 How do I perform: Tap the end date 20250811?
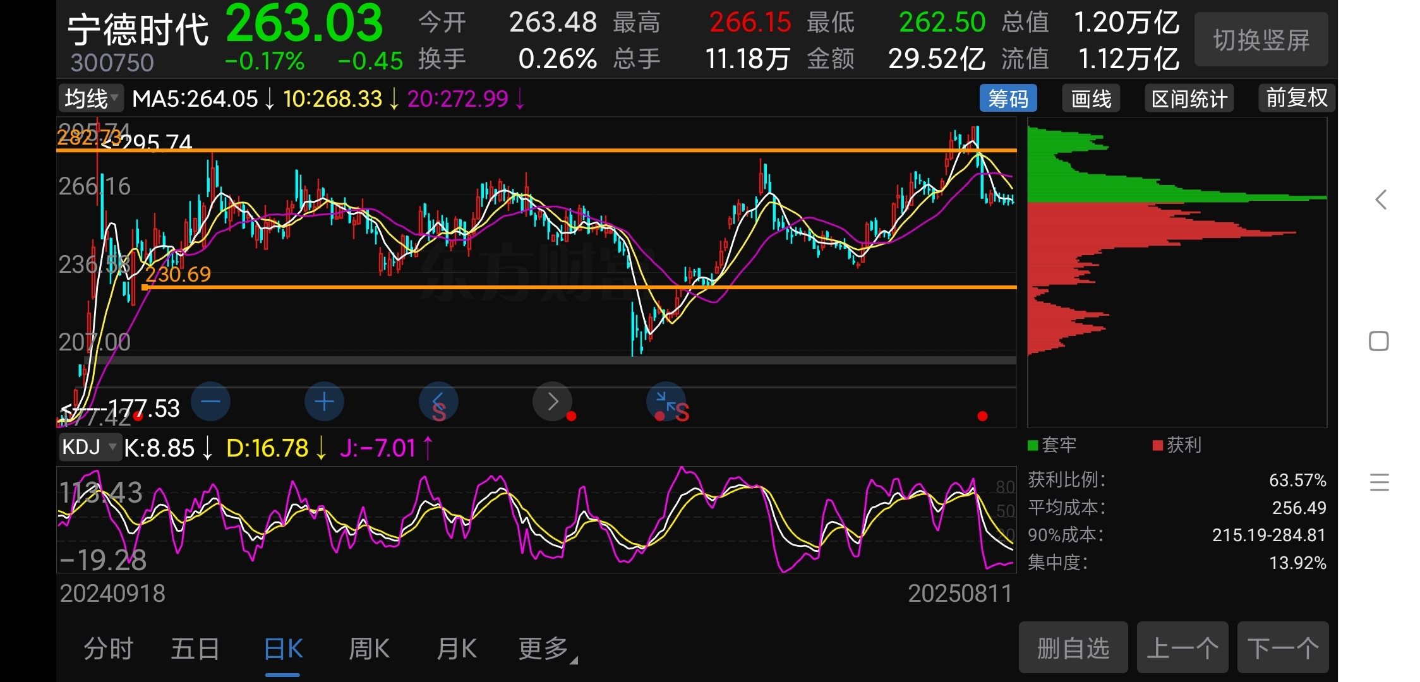tap(960, 593)
